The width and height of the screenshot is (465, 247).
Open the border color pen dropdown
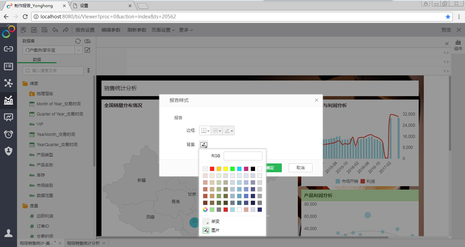pos(228,131)
